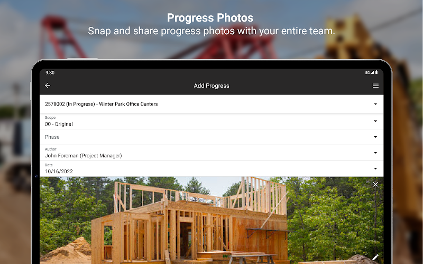The image size is (423, 264).
Task: Click the 10/16/2022 date value
Action: (59, 171)
